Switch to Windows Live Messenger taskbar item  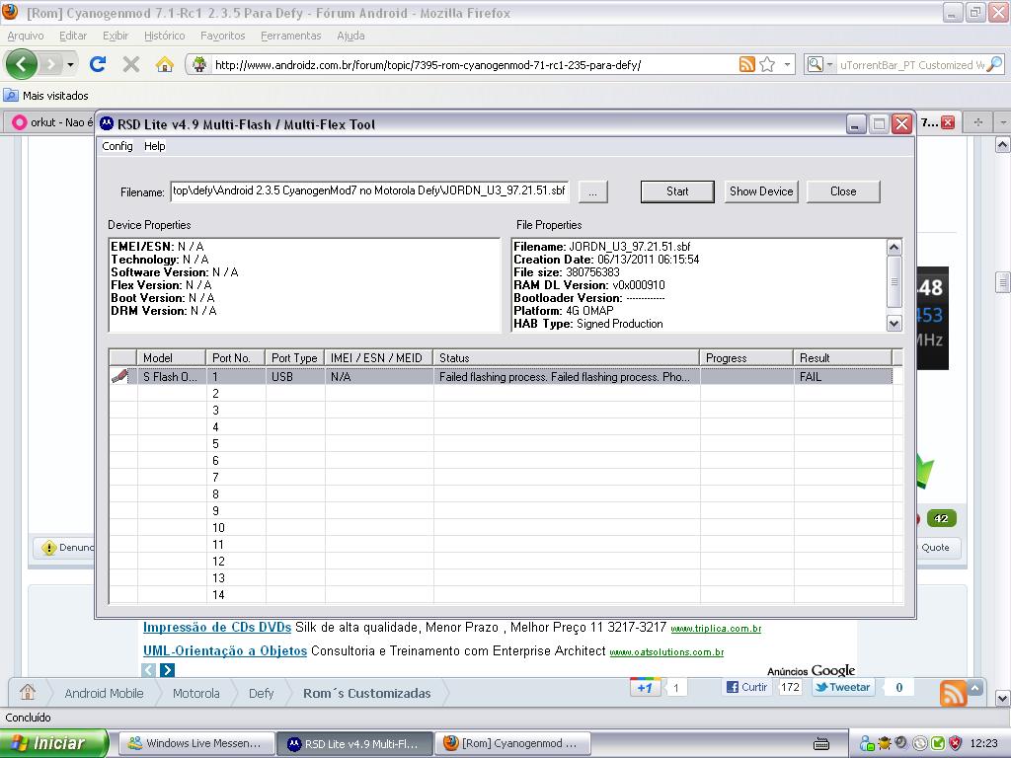195,743
